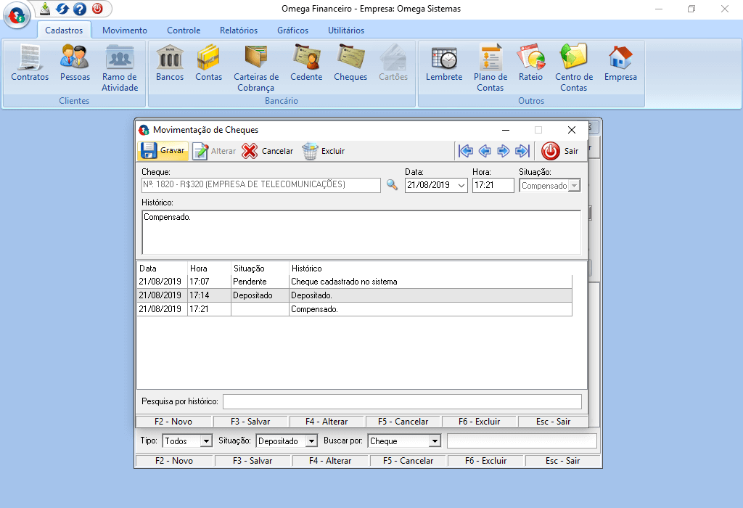Go to last record navigation arrow
The width and height of the screenshot is (743, 508).
522,151
